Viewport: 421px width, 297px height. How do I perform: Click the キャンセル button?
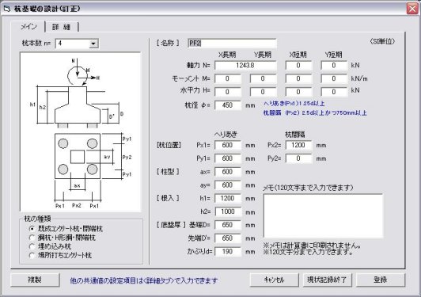coord(274,280)
